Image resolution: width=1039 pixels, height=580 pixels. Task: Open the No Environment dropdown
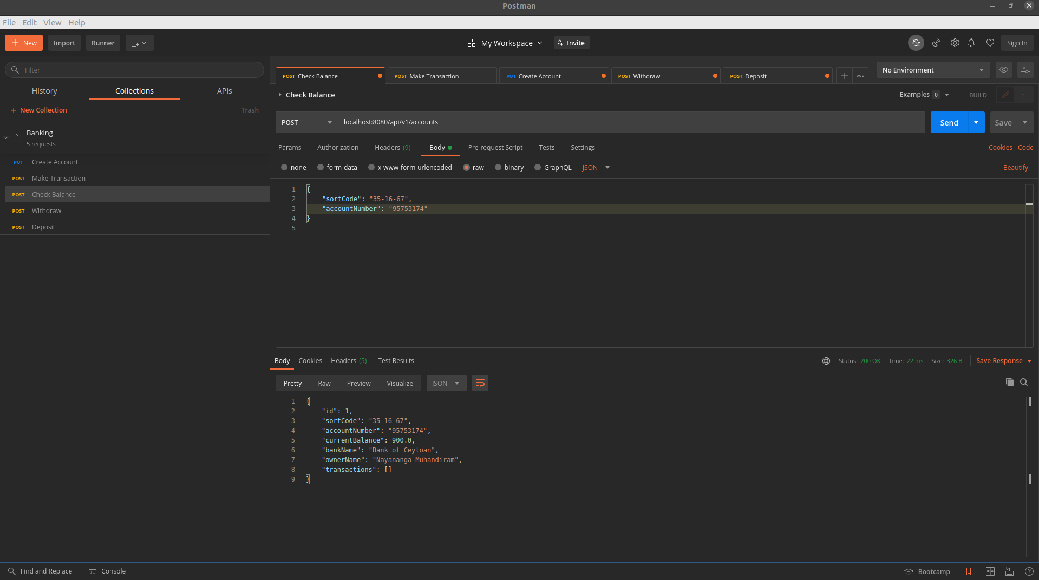pos(933,70)
